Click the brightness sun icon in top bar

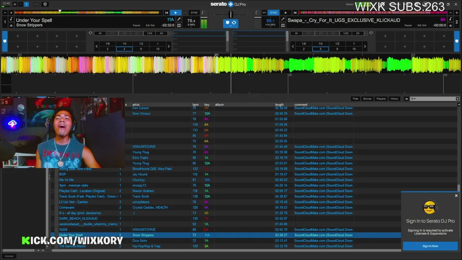15,4
